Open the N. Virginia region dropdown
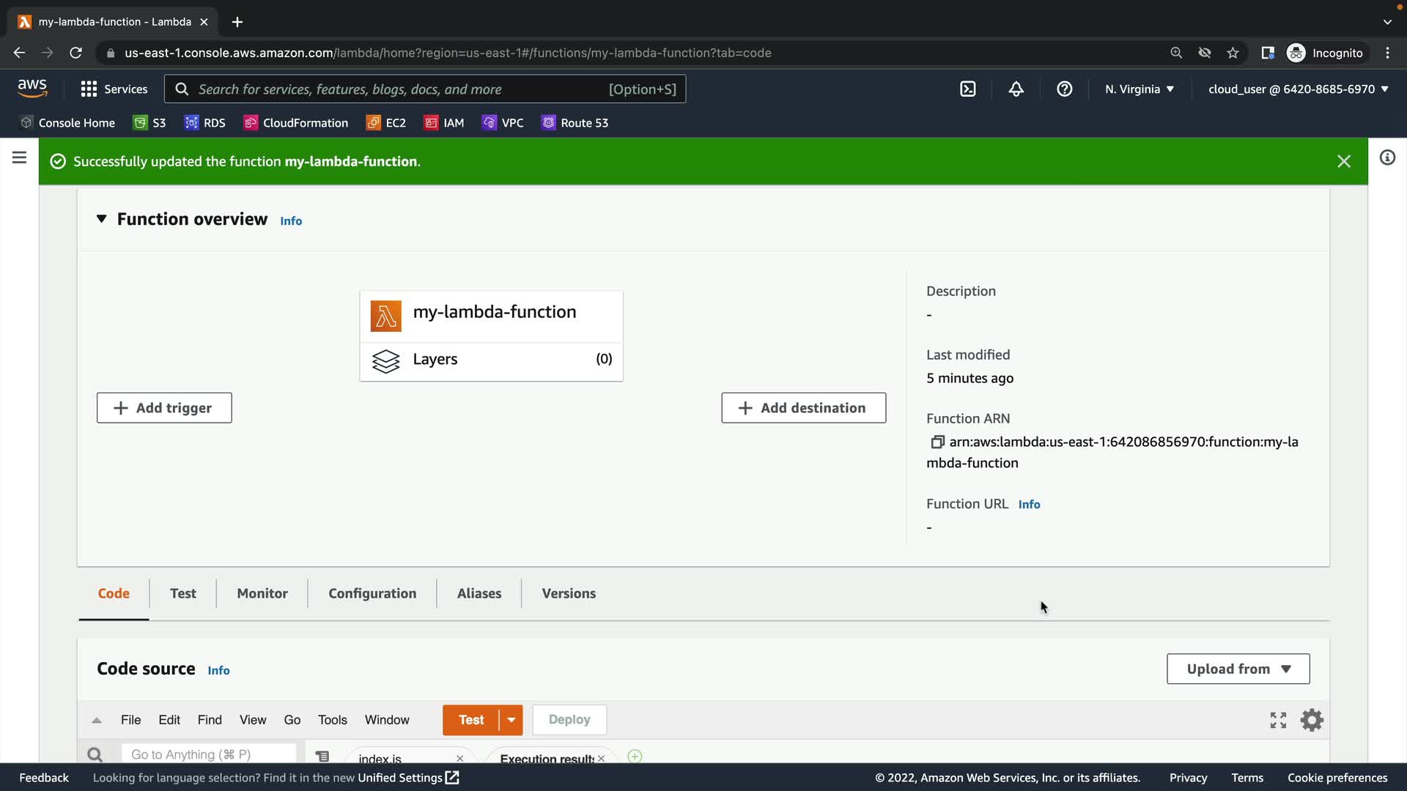Image resolution: width=1407 pixels, height=791 pixels. pyautogui.click(x=1139, y=89)
